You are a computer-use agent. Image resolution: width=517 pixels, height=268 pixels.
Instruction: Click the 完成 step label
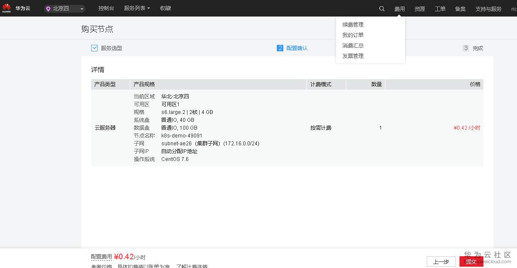pyautogui.click(x=478, y=48)
